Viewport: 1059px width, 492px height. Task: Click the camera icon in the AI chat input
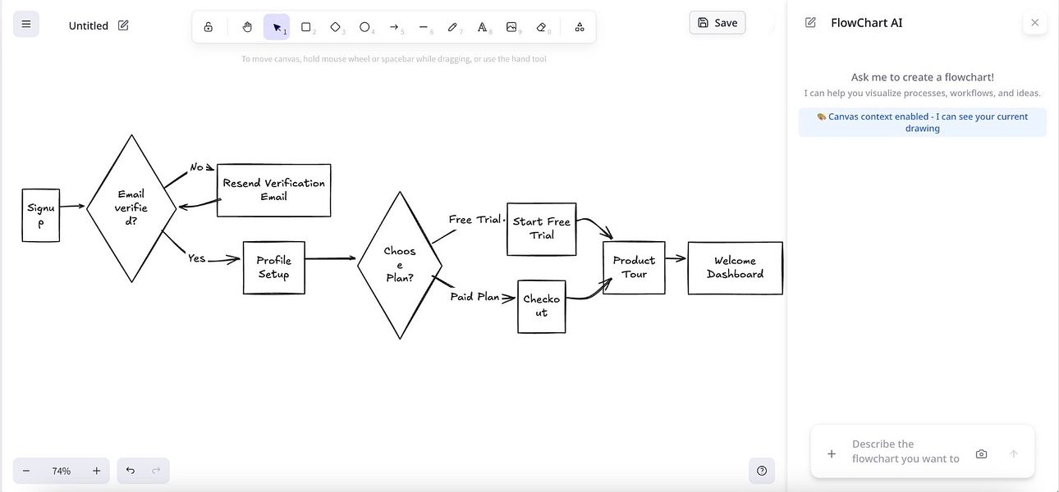[981, 453]
